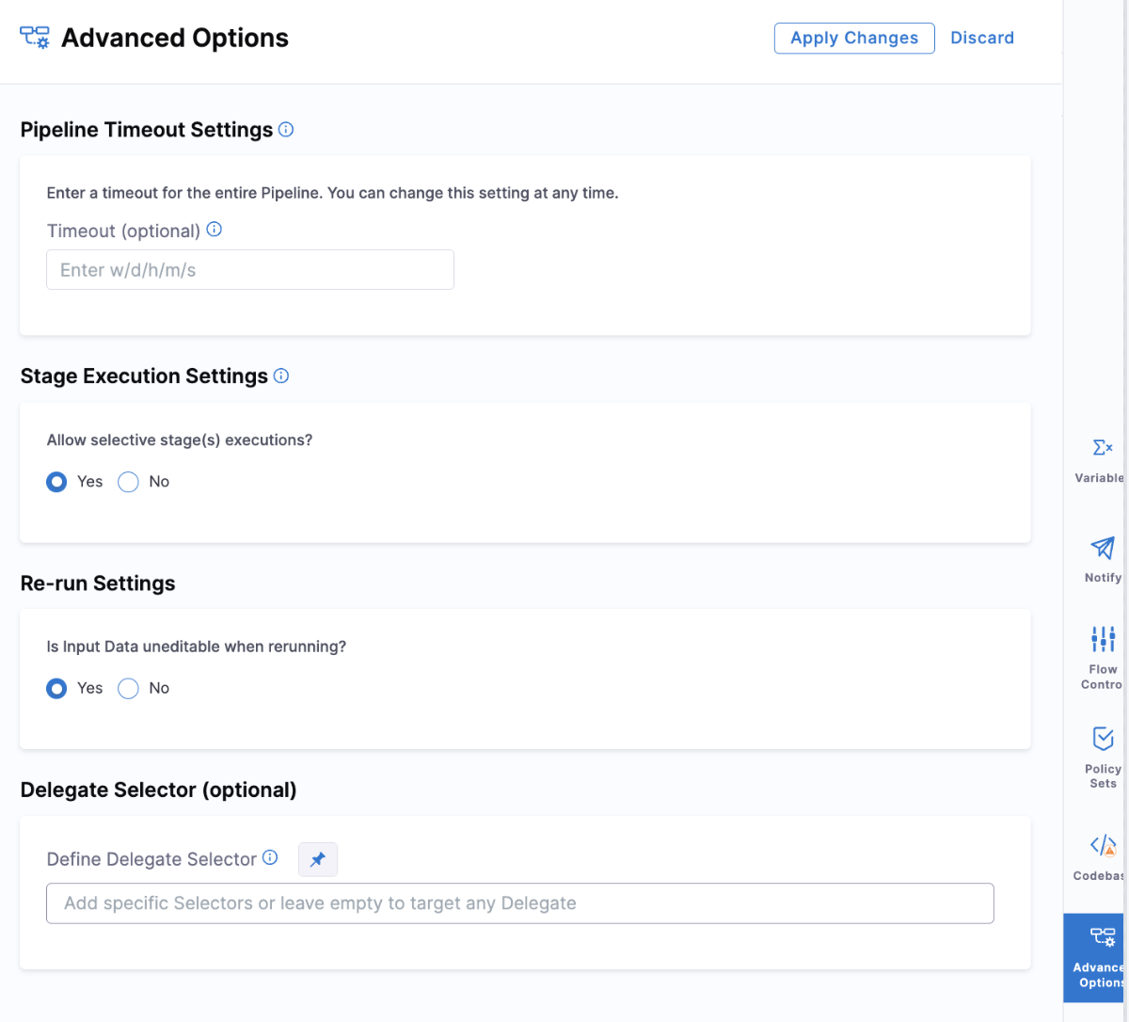Click the Advanced Options header icon
The width and height of the screenshot is (1129, 1022).
[35, 39]
